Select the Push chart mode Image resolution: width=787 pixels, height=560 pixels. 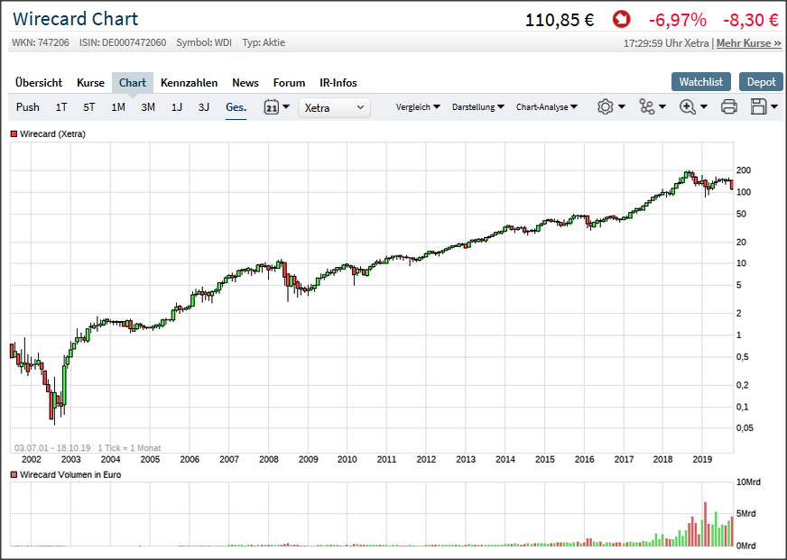[x=28, y=107]
